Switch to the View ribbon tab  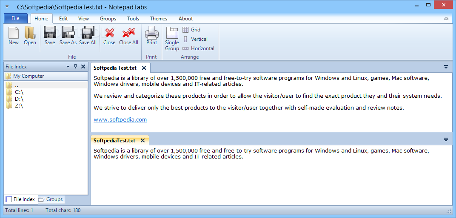pyautogui.click(x=83, y=19)
